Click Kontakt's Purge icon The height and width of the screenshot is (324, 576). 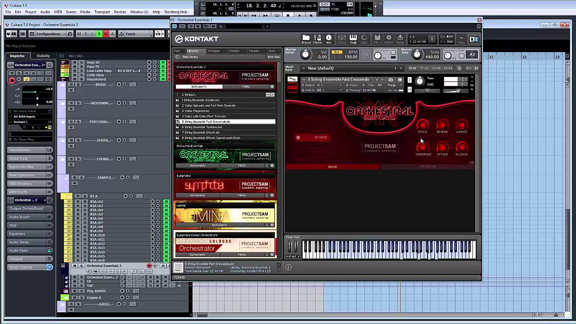point(400,39)
